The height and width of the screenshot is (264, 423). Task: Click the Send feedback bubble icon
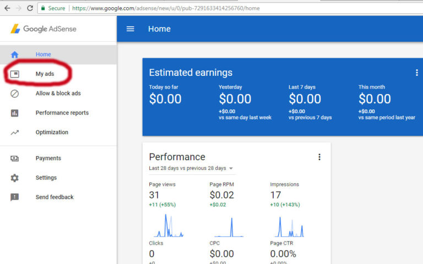point(14,197)
